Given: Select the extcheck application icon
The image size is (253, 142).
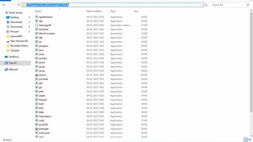Looking at the screenshot, I should tap(37, 29).
